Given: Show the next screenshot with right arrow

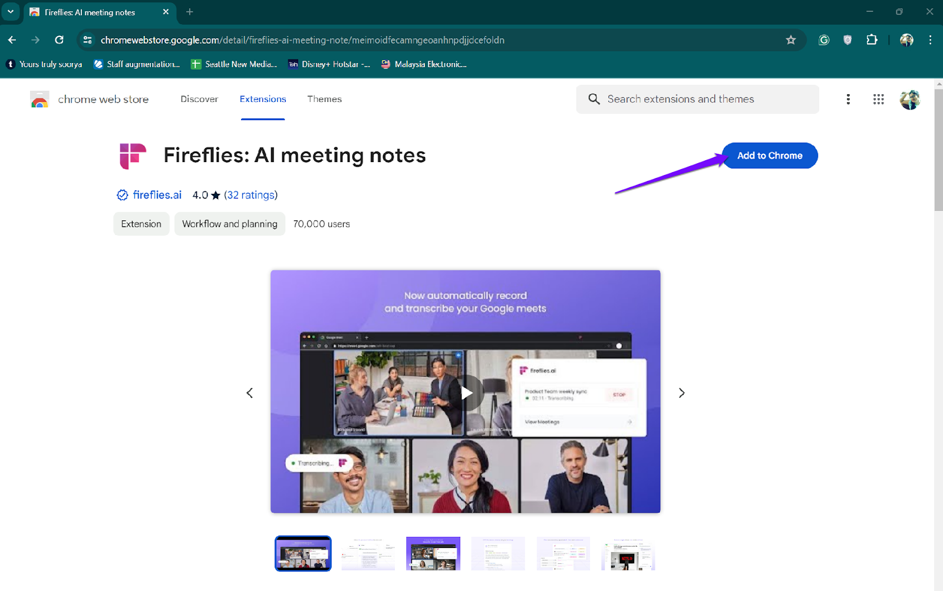Looking at the screenshot, I should [681, 393].
